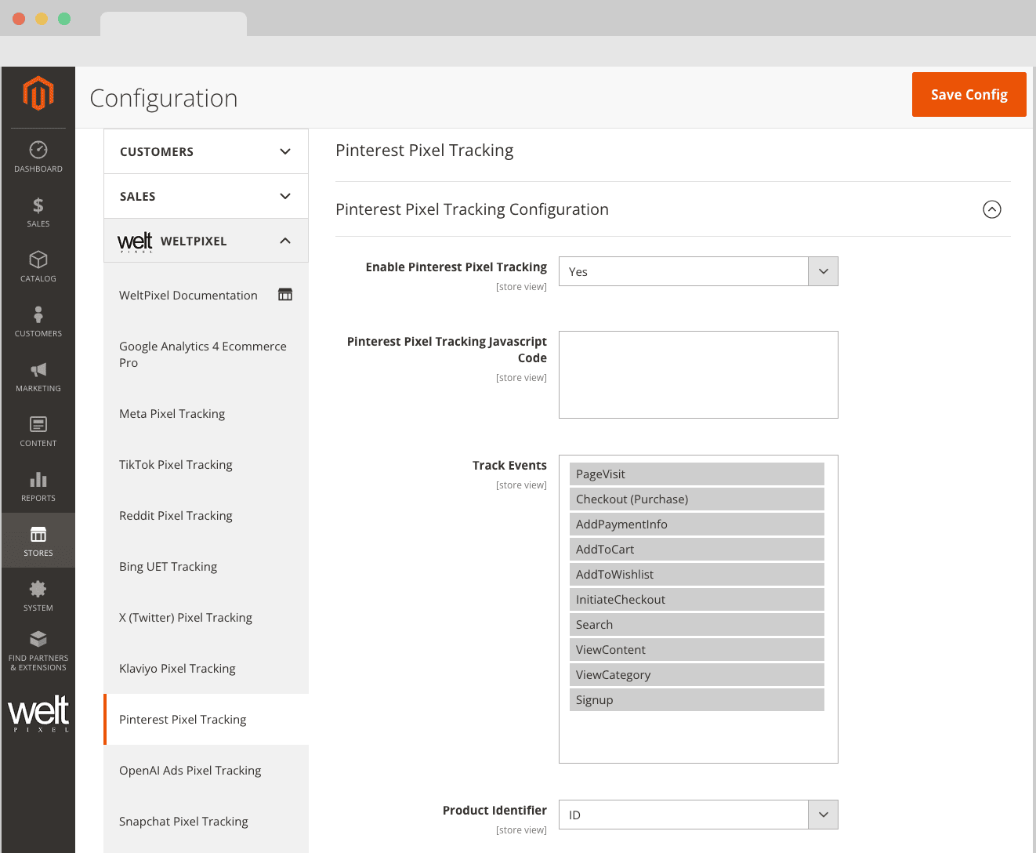Open Find Partners & Extensions icon

click(38, 639)
